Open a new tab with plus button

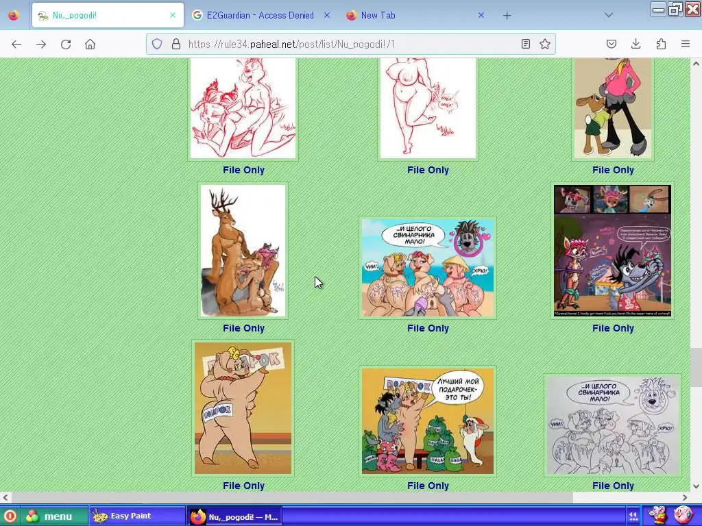(x=507, y=16)
